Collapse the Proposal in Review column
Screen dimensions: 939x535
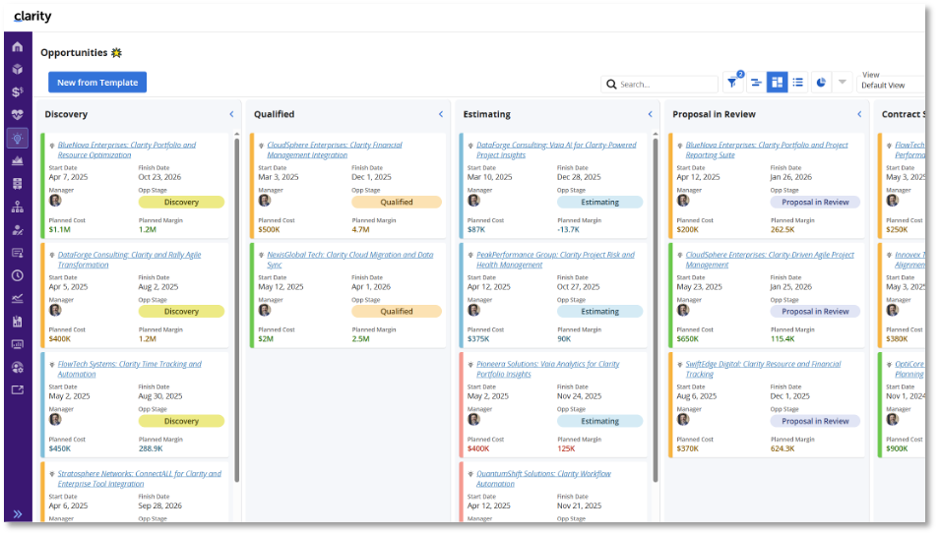coord(859,114)
